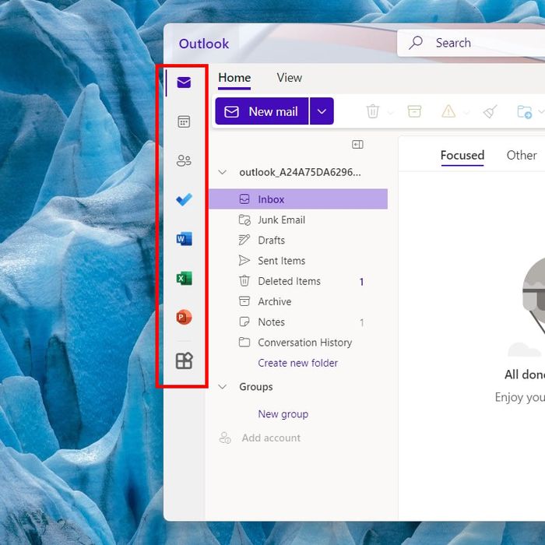Click the Move to folder icon
Image resolution: width=545 pixels, height=545 pixels.
[x=525, y=112]
